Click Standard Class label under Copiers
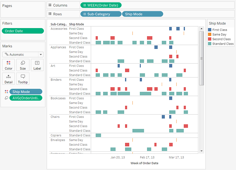This screenshot has height=170, width=236. pos(80,135)
